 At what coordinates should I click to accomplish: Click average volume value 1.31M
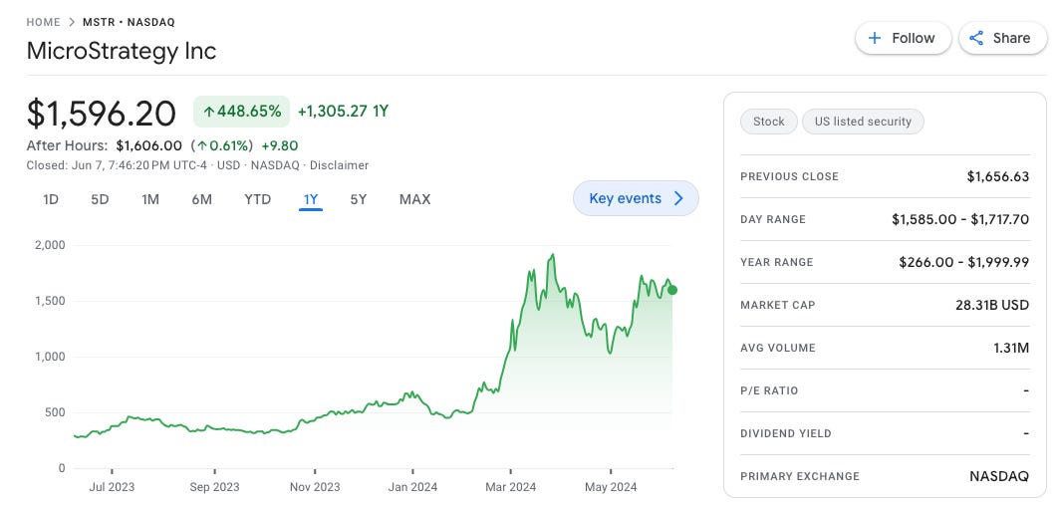[x=1011, y=348]
